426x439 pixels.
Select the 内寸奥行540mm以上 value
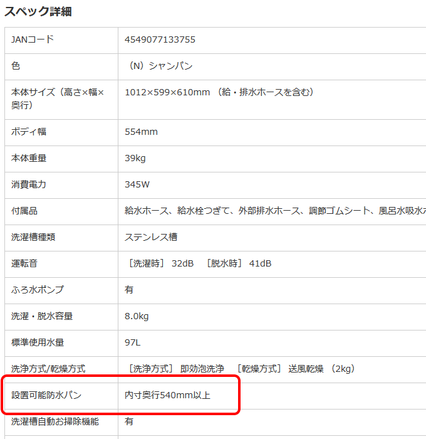pyautogui.click(x=167, y=395)
